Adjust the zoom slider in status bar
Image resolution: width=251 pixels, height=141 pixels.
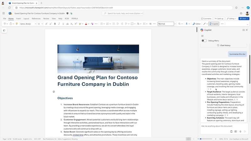(205, 139)
